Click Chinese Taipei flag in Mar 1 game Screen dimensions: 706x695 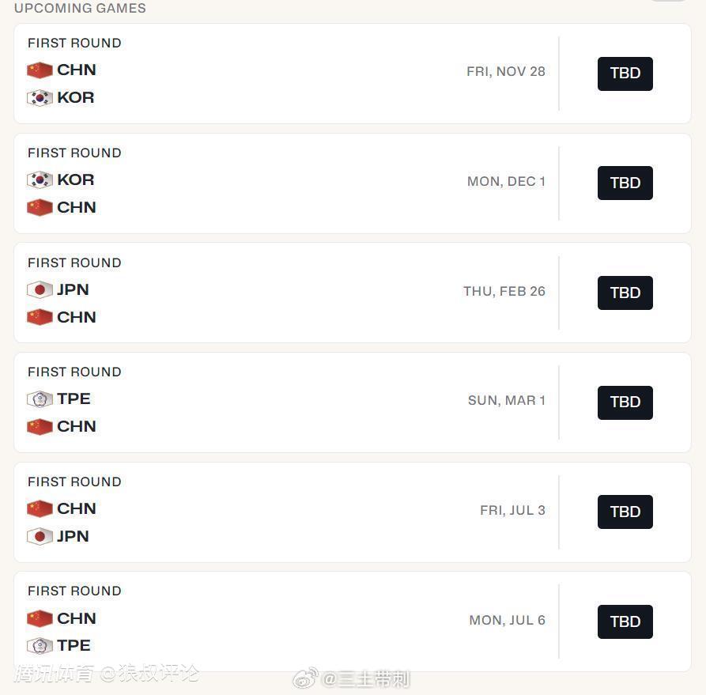[x=40, y=399]
